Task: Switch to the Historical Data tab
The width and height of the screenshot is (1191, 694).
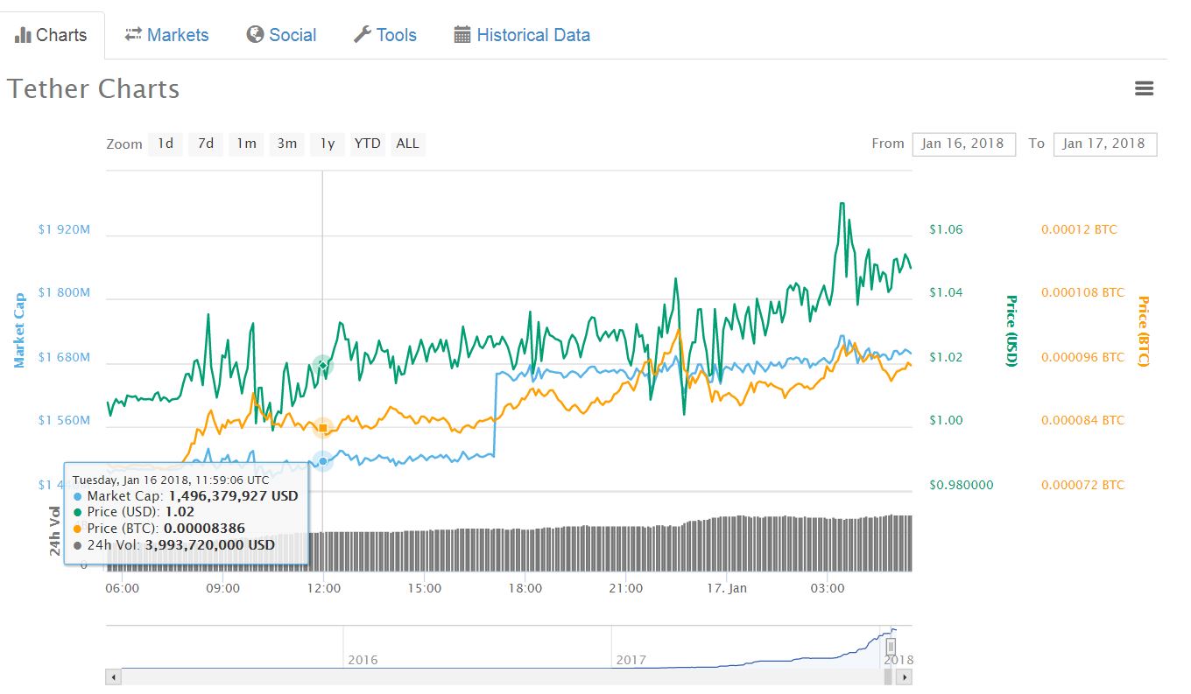Action: (522, 35)
